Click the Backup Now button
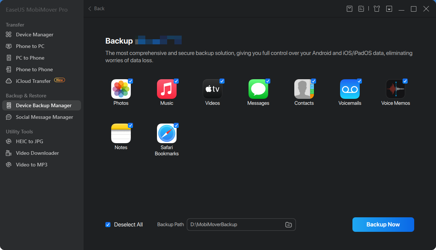The width and height of the screenshot is (436, 250). tap(383, 225)
